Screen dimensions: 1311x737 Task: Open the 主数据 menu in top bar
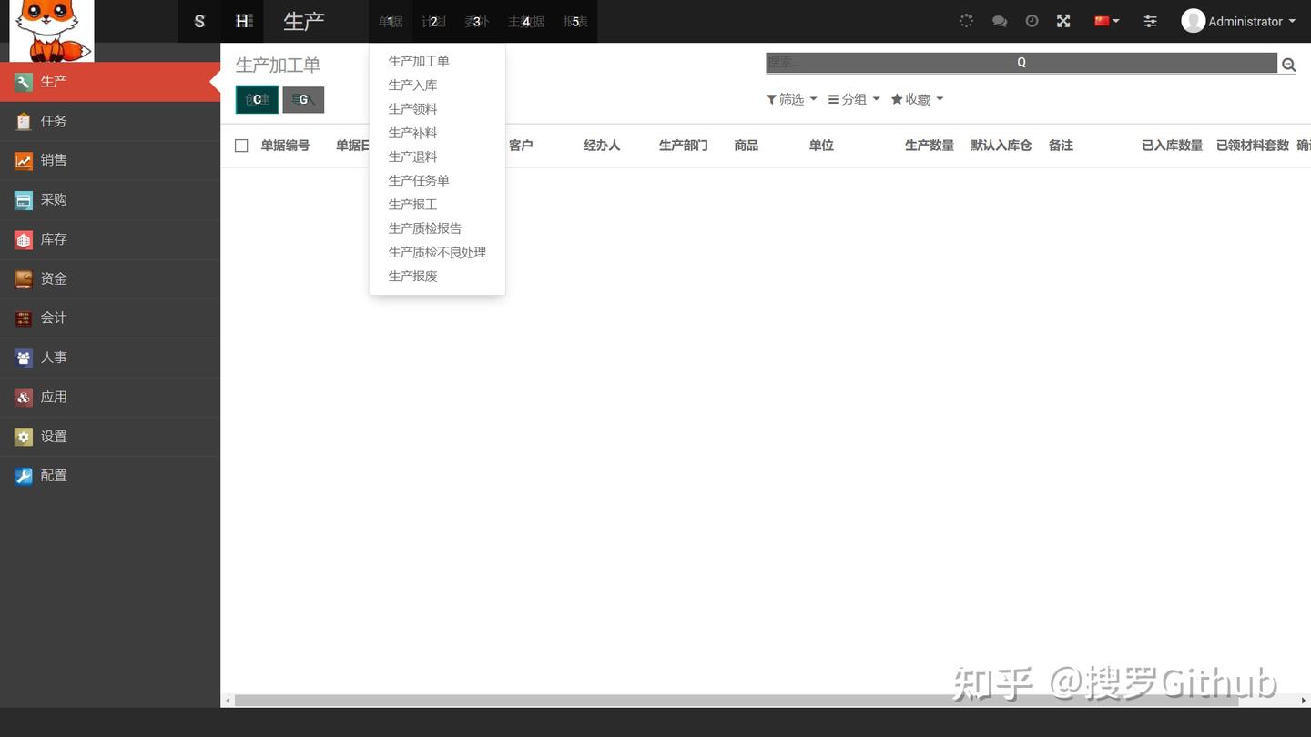(526, 21)
